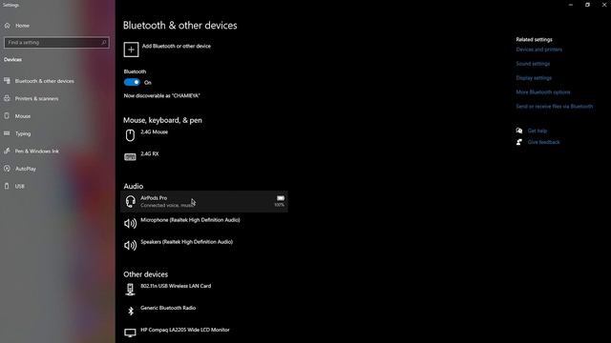The height and width of the screenshot is (343, 611).
Task: Click the Bluetooth devices sidebar icon
Action: [7, 81]
